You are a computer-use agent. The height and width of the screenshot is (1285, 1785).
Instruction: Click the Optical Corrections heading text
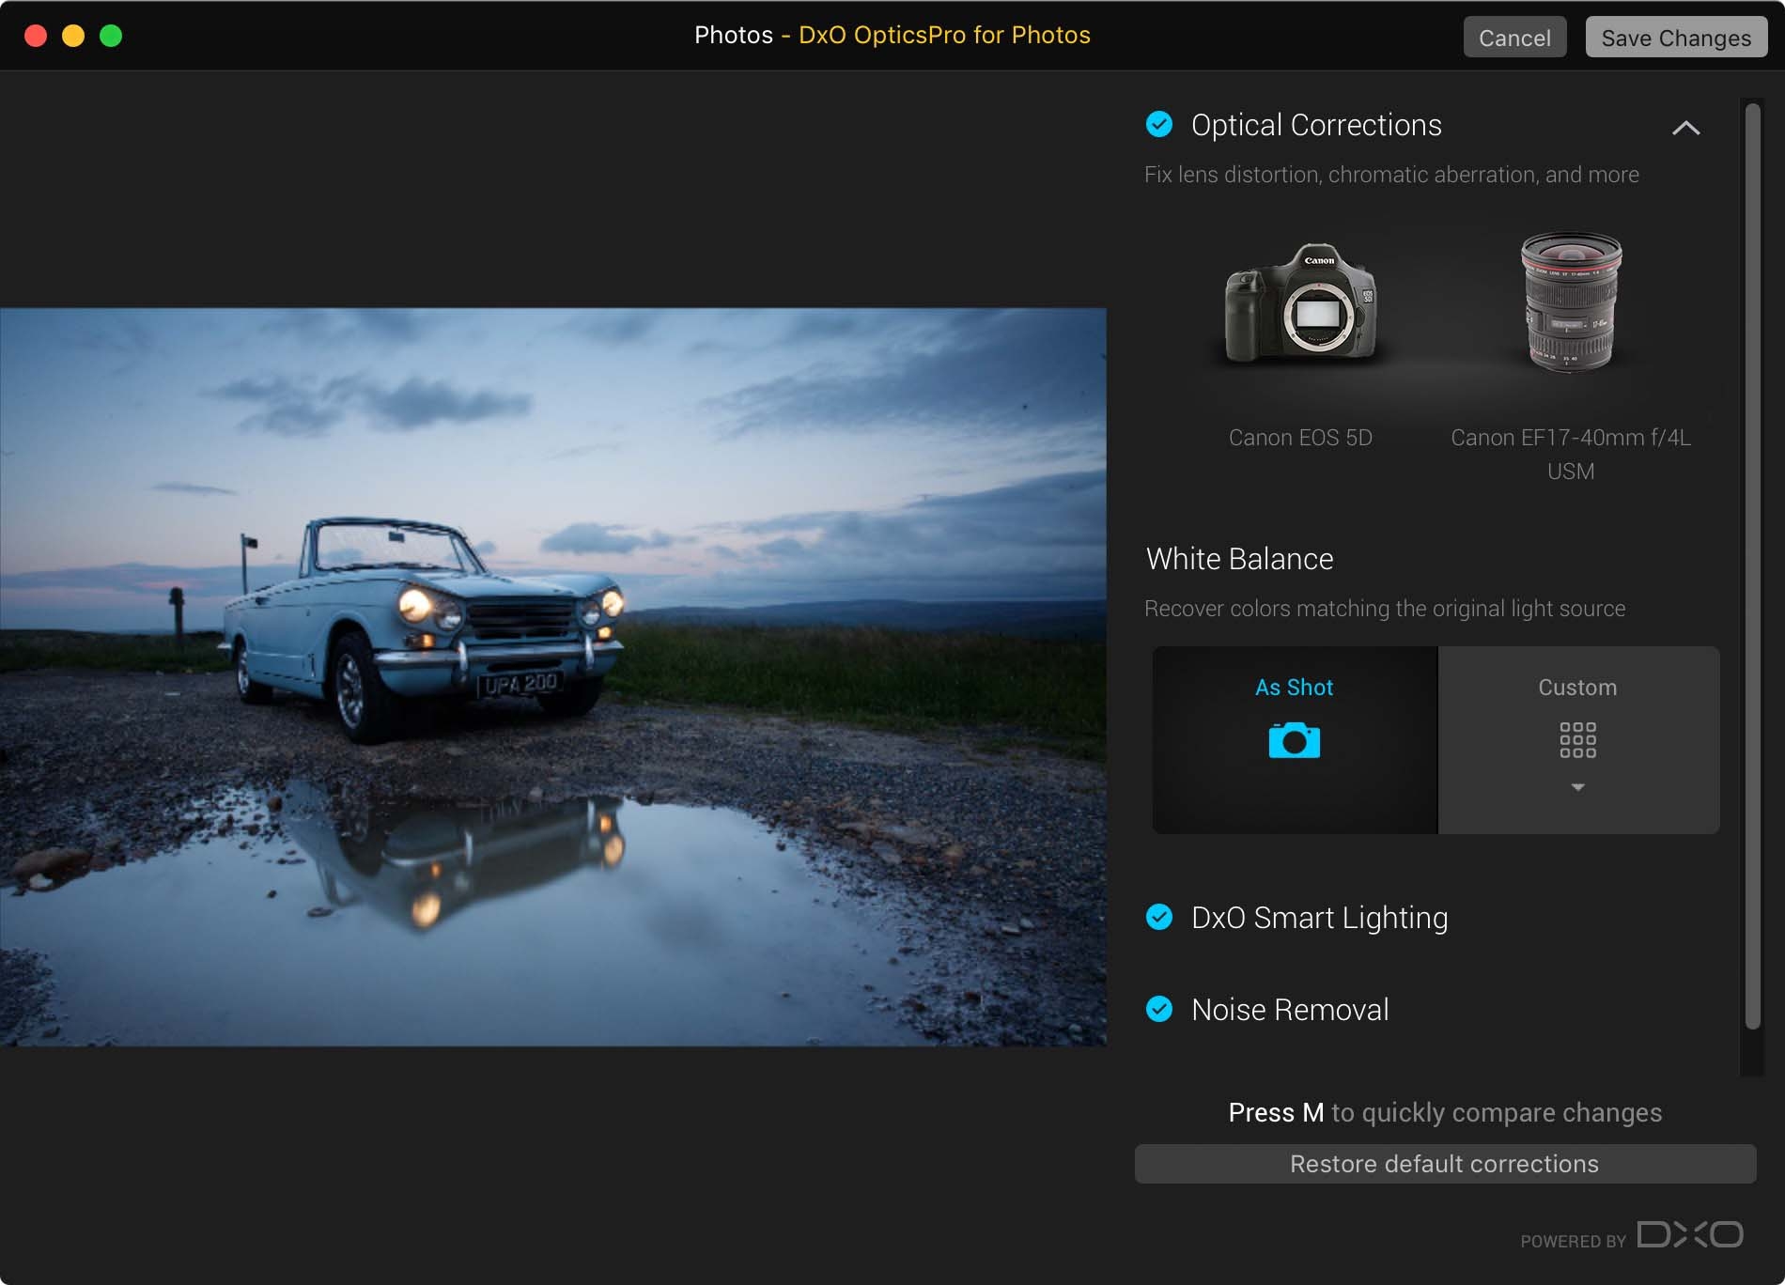1316,125
